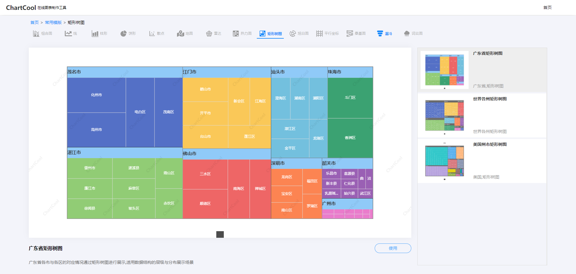Select the 南海区 treemap block
The image size is (576, 274).
click(x=238, y=189)
